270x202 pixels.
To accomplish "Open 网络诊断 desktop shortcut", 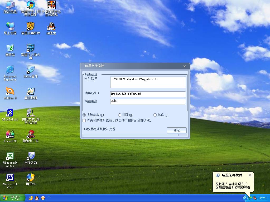I will pos(31,158).
